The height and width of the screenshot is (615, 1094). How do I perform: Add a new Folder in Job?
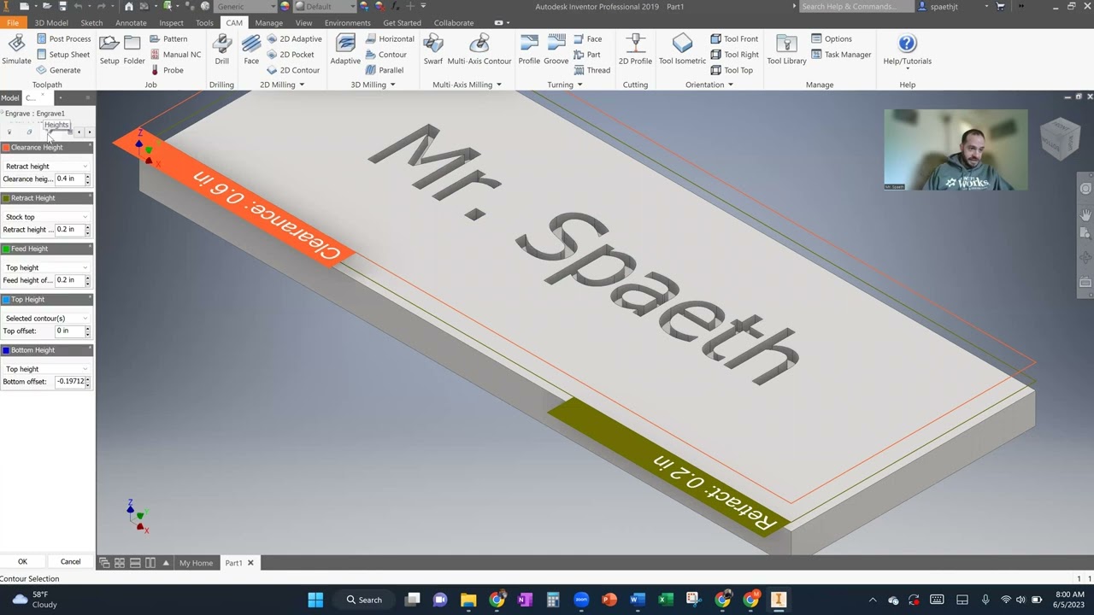pyautogui.click(x=134, y=50)
